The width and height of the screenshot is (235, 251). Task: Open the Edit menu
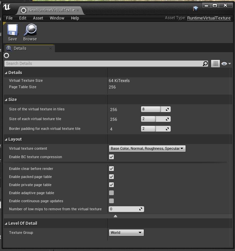(23, 18)
